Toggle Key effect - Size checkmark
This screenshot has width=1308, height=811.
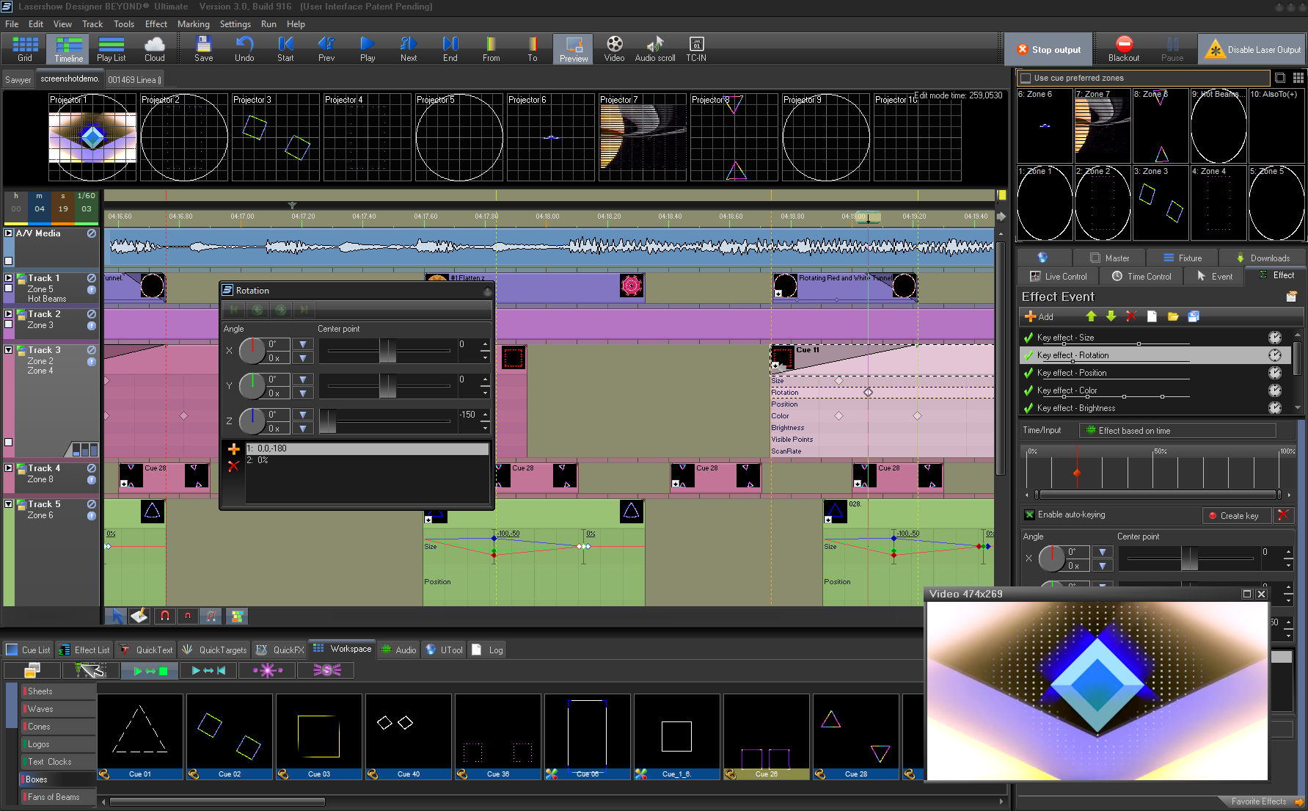pos(1029,338)
